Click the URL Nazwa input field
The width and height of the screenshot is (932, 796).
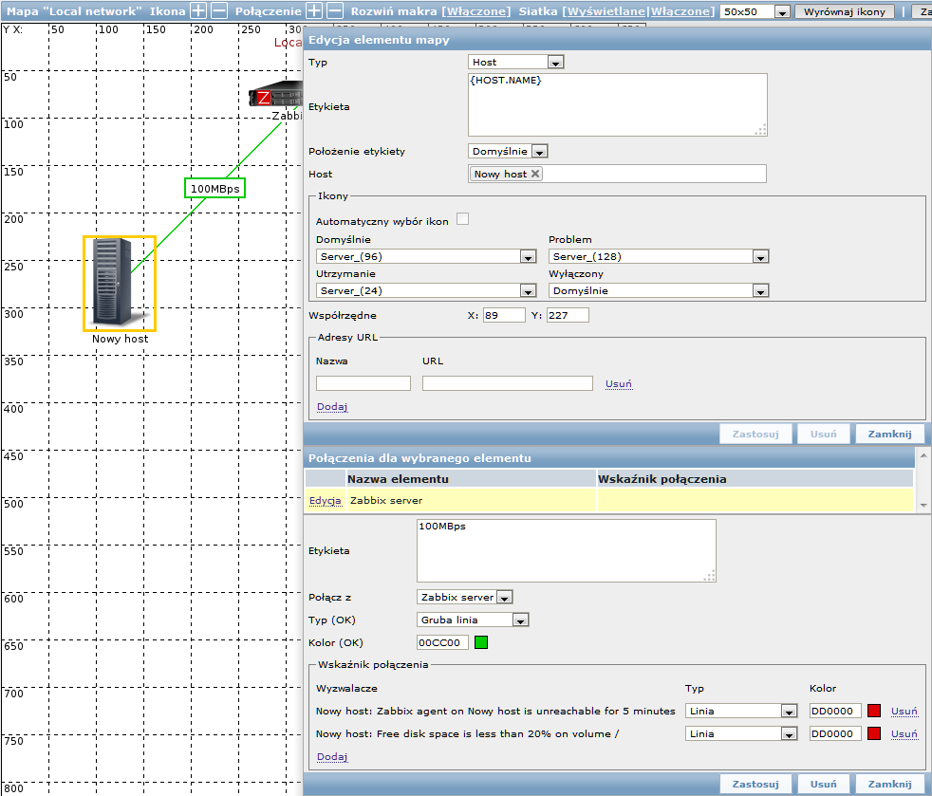click(363, 383)
